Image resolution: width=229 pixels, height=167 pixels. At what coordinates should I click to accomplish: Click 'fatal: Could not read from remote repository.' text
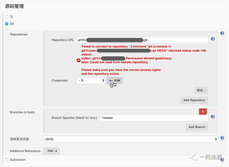click(115, 62)
